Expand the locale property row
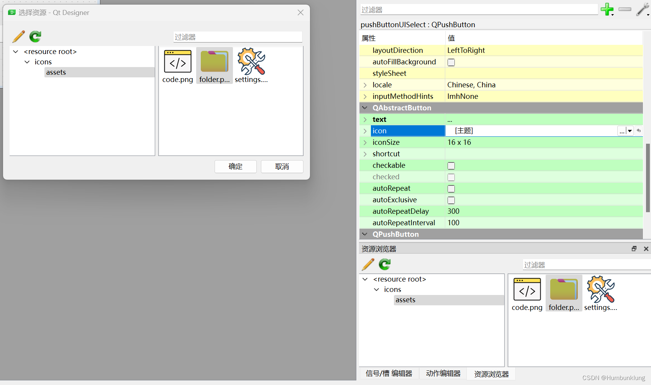The width and height of the screenshot is (651, 385). [x=365, y=85]
